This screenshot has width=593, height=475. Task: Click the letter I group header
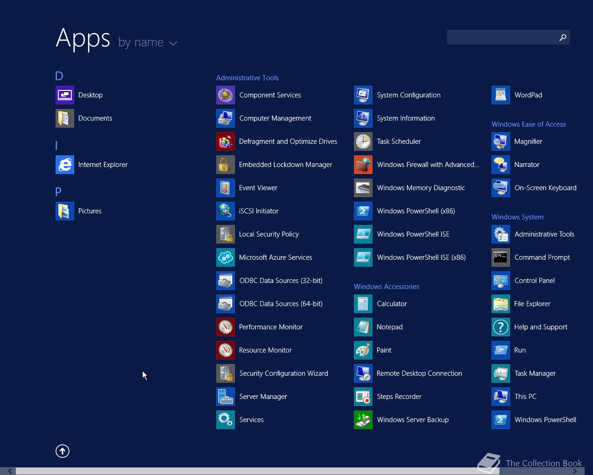[57, 145]
